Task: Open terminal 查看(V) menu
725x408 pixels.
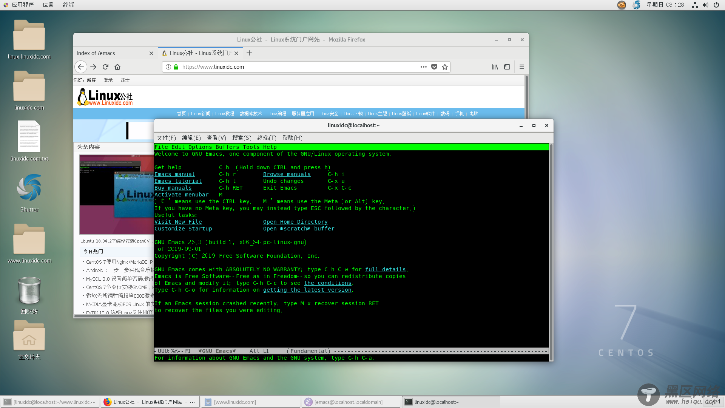Action: (216, 138)
